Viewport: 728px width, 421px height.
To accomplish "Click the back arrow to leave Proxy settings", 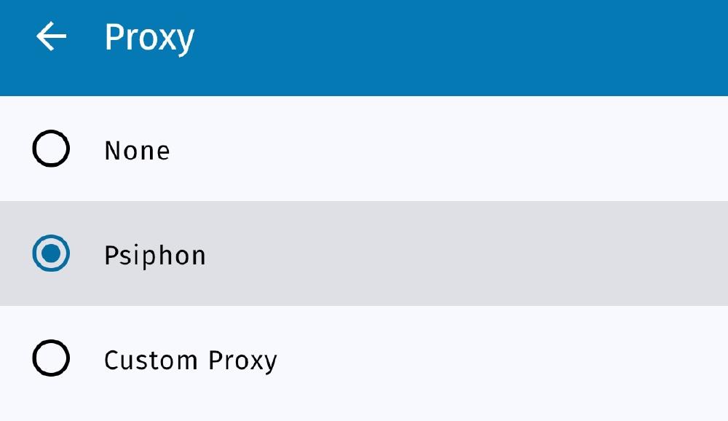I will [50, 34].
